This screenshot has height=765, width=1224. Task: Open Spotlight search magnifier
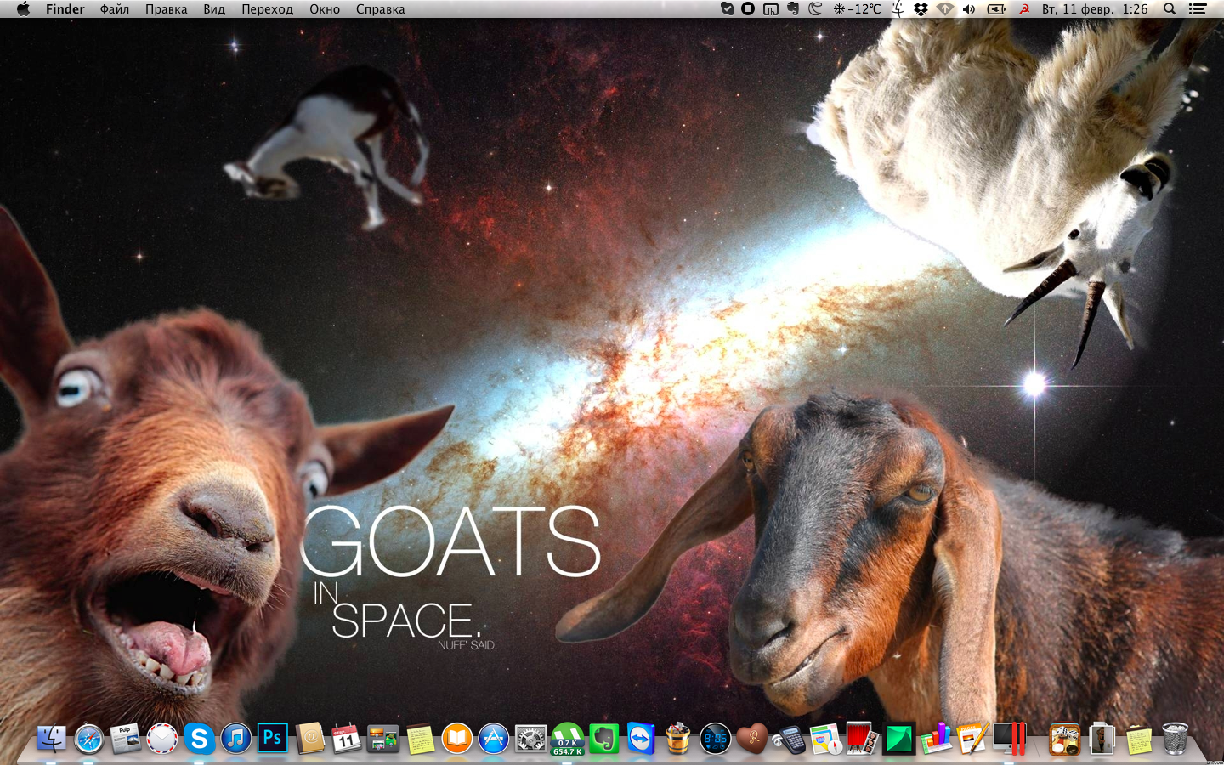click(x=1170, y=9)
